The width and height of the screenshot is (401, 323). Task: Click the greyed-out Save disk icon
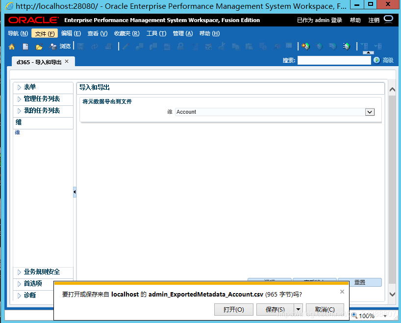coord(81,47)
